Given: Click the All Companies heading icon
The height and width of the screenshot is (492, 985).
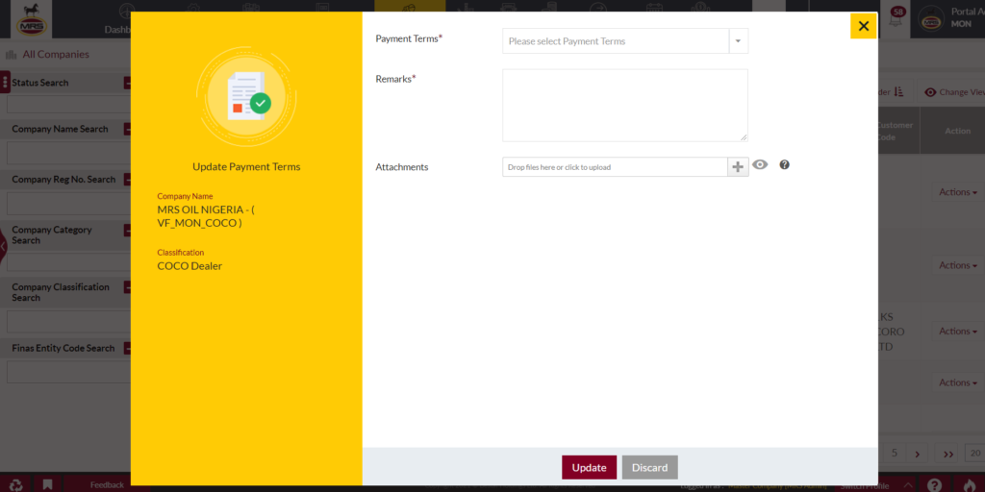Looking at the screenshot, I should [x=11, y=55].
